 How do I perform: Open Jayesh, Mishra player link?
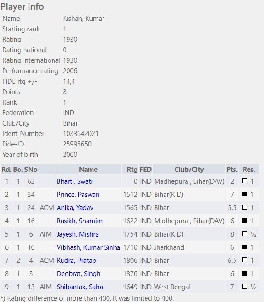coord(78,234)
